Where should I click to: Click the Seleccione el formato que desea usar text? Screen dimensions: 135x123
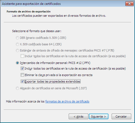[x=37, y=31]
